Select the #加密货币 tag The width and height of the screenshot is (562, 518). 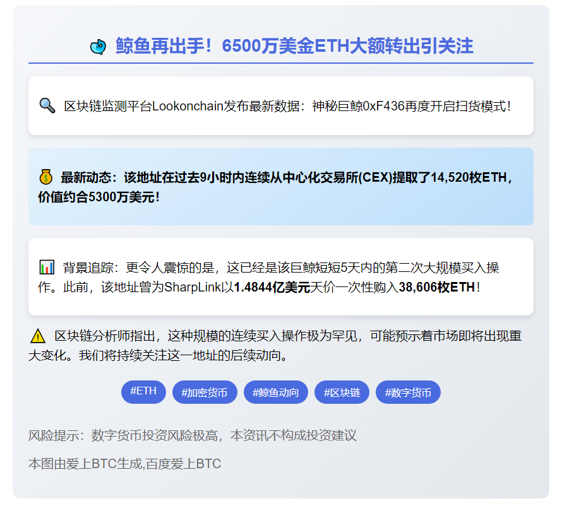[205, 392]
